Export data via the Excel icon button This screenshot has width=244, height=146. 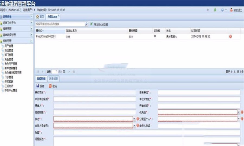[99, 24]
